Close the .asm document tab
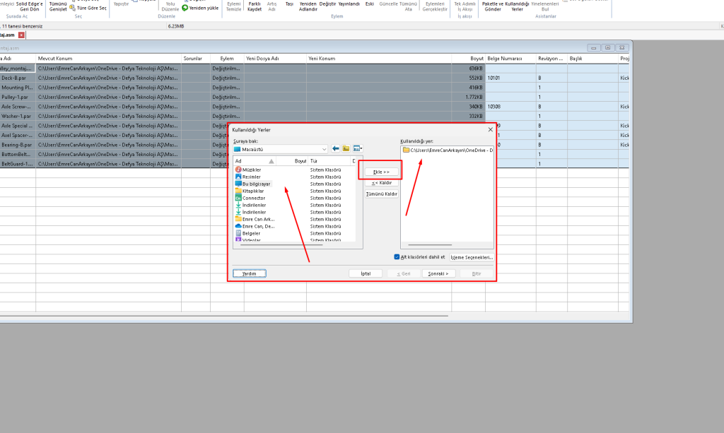 21,35
